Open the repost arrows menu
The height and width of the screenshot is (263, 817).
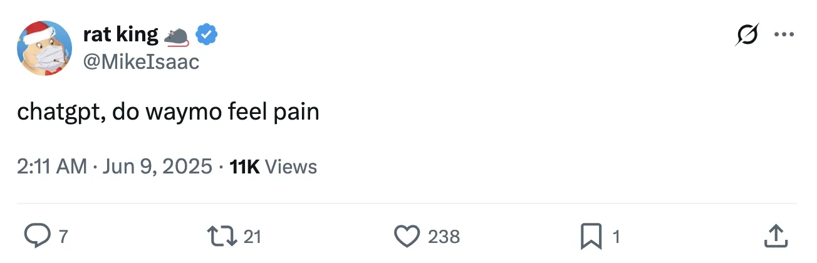221,236
